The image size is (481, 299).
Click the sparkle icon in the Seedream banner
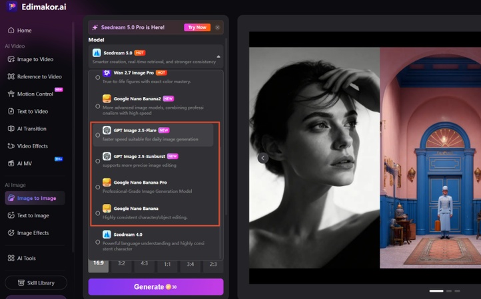[x=95, y=27]
